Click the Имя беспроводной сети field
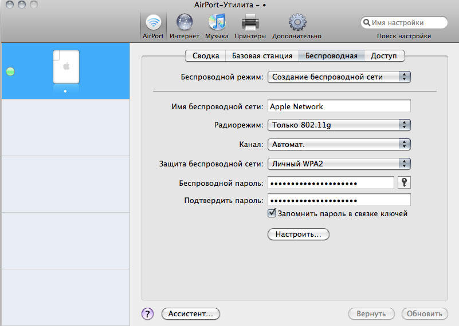Screen dimensions: 459x326 [x=339, y=106]
